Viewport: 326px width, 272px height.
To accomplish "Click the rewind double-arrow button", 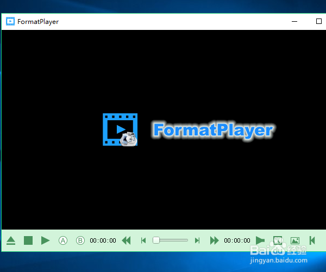I will 126,240.
